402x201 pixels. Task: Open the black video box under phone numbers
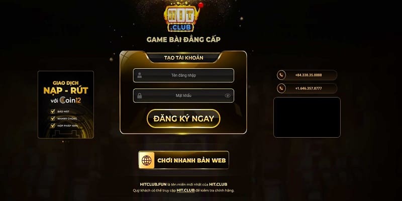[x=307, y=118]
